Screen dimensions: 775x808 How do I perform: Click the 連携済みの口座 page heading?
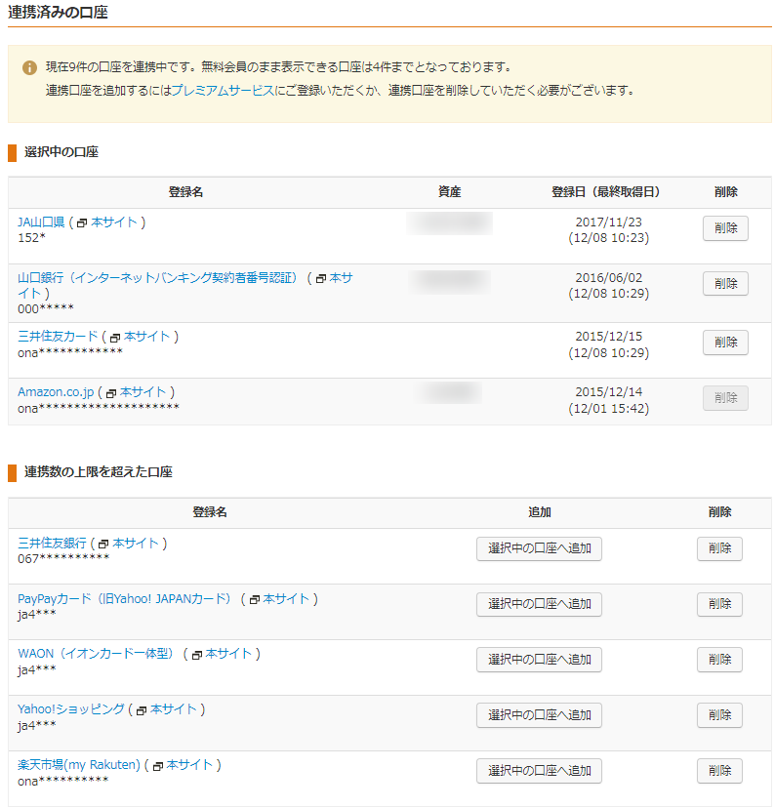tap(58, 13)
